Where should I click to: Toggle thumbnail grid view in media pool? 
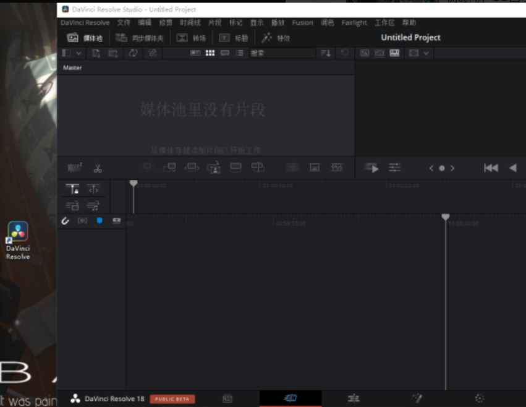click(x=210, y=53)
